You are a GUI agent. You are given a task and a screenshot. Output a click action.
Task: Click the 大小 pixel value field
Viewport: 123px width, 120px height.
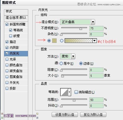coord(96,76)
